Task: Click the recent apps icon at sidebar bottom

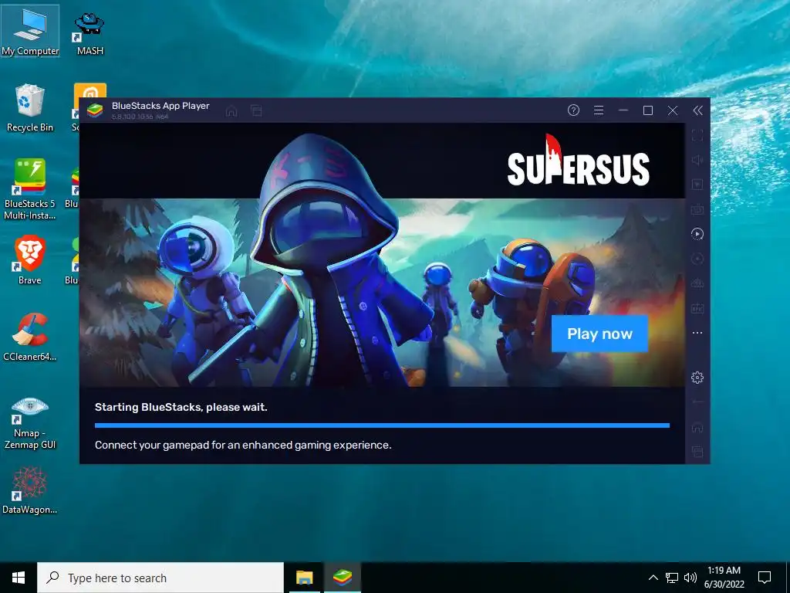Action: 697,452
